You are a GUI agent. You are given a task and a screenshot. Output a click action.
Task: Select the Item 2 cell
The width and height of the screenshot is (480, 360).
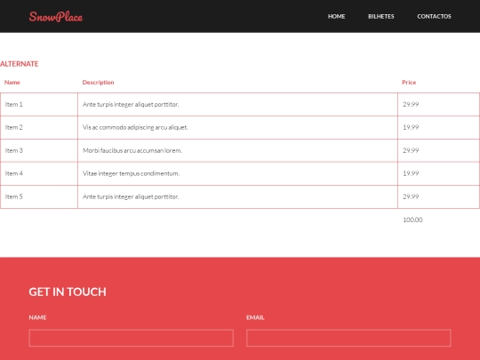coord(39,127)
